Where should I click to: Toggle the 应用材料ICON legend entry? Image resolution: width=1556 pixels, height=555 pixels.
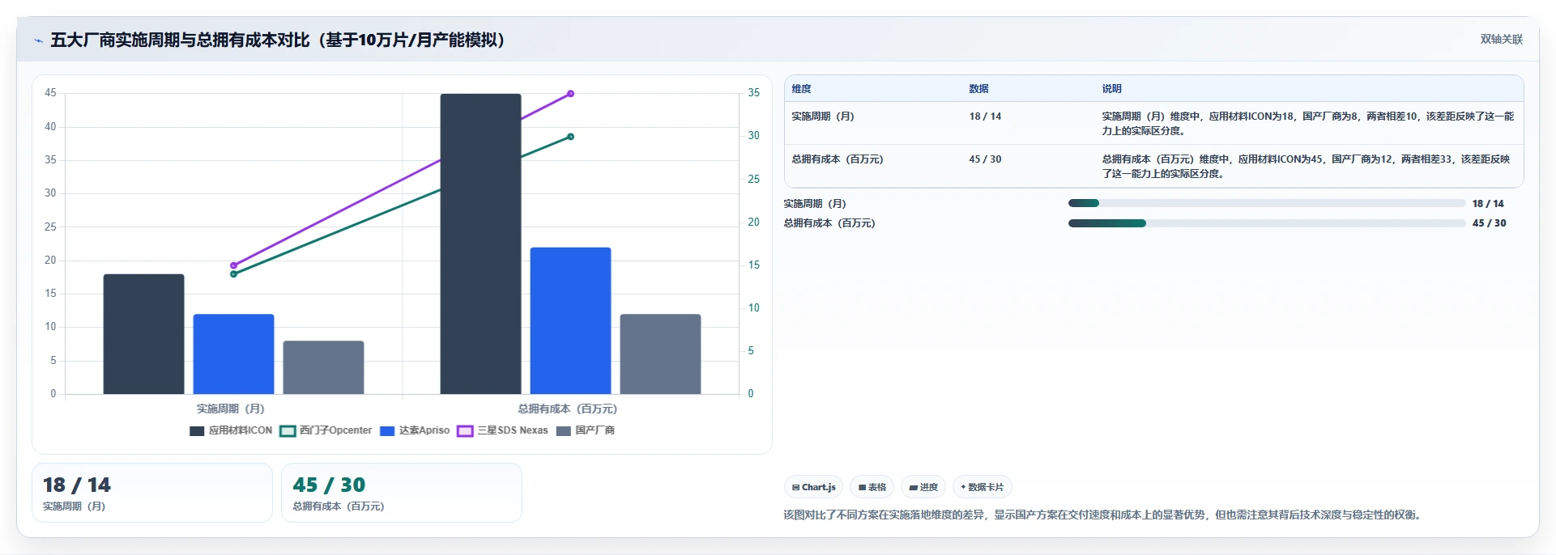click(231, 430)
